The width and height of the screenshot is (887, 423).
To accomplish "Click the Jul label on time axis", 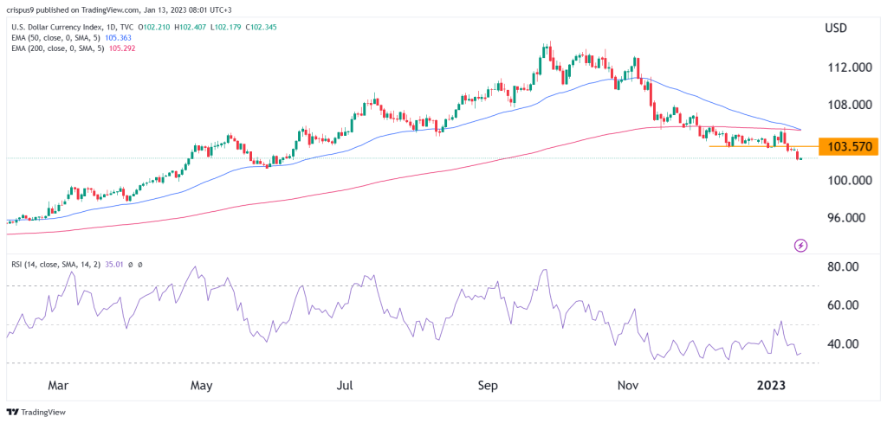I will 344,386.
